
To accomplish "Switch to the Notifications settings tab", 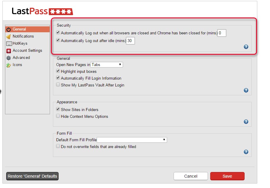I will pos(23,36).
